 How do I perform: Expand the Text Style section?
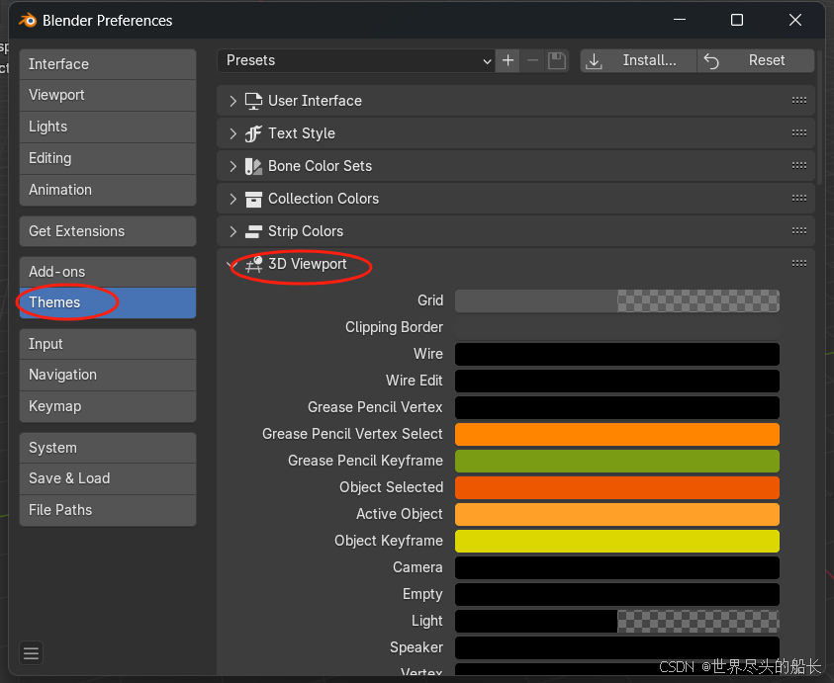(232, 133)
